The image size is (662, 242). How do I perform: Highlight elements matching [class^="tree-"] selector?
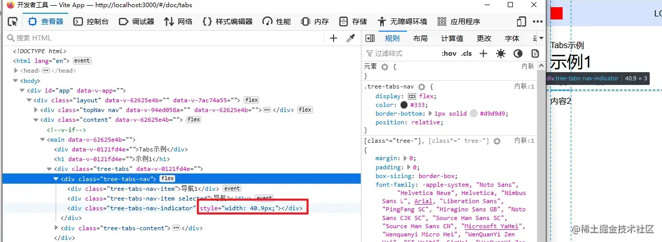tap(497, 141)
